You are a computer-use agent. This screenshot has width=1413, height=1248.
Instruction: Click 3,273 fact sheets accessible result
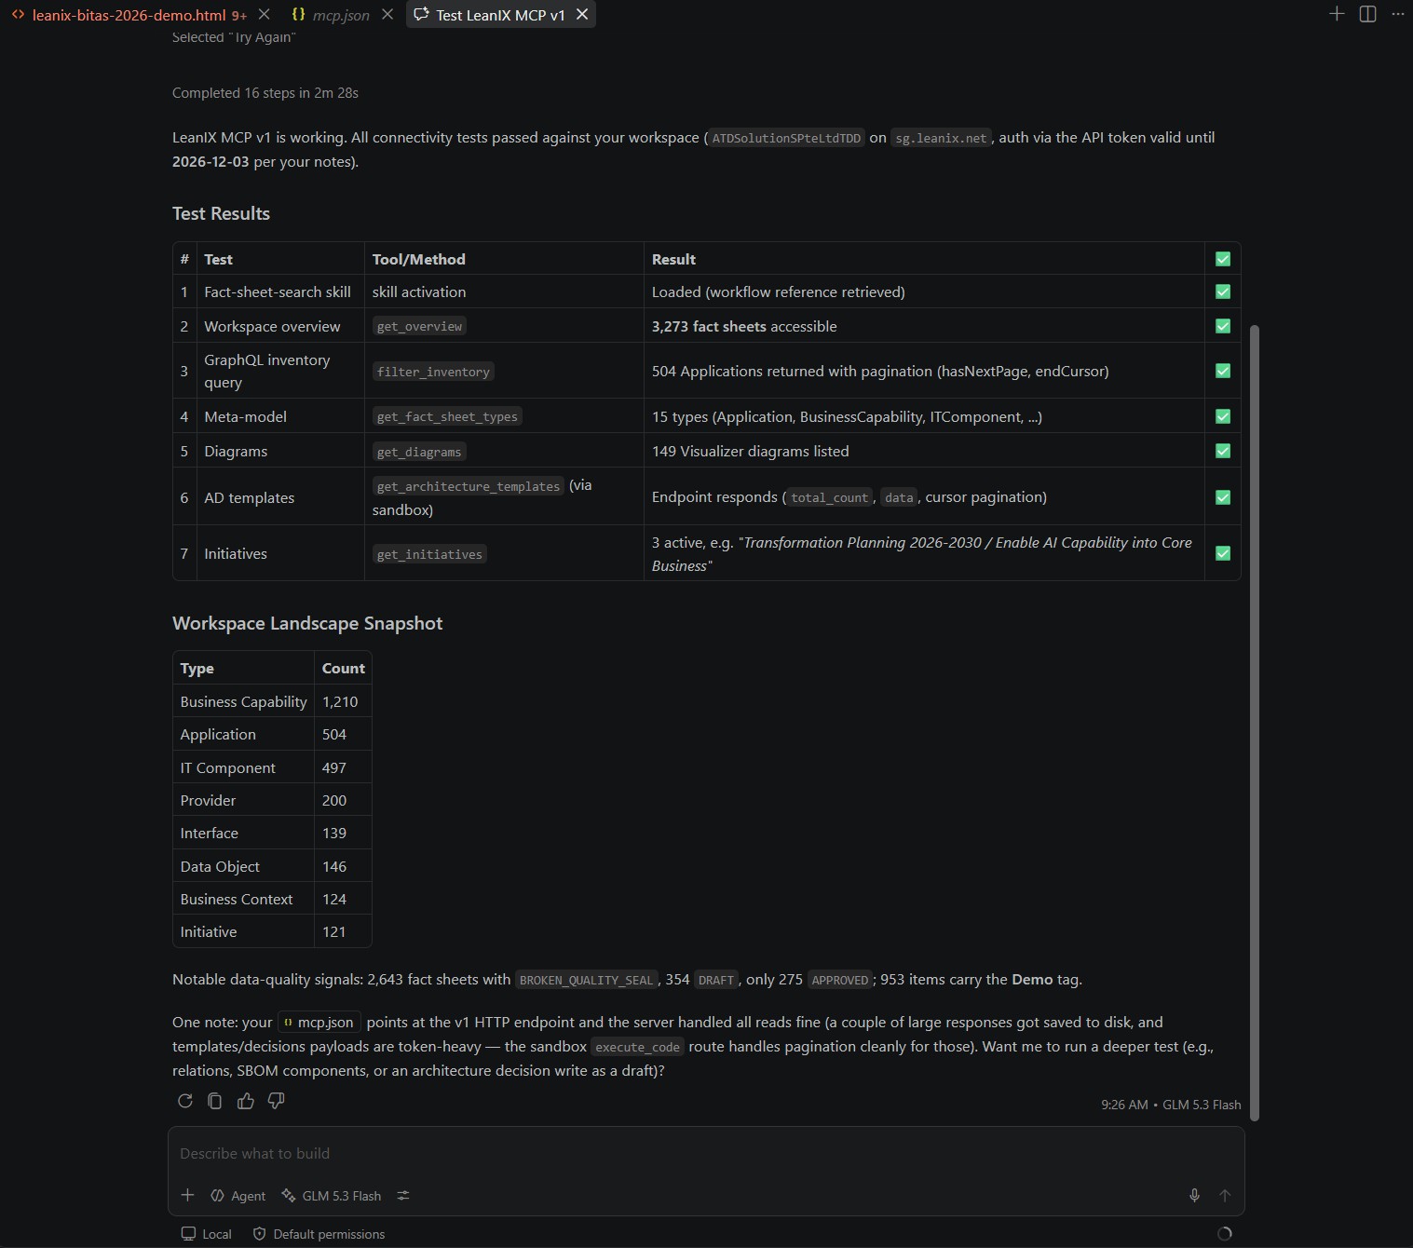click(744, 326)
